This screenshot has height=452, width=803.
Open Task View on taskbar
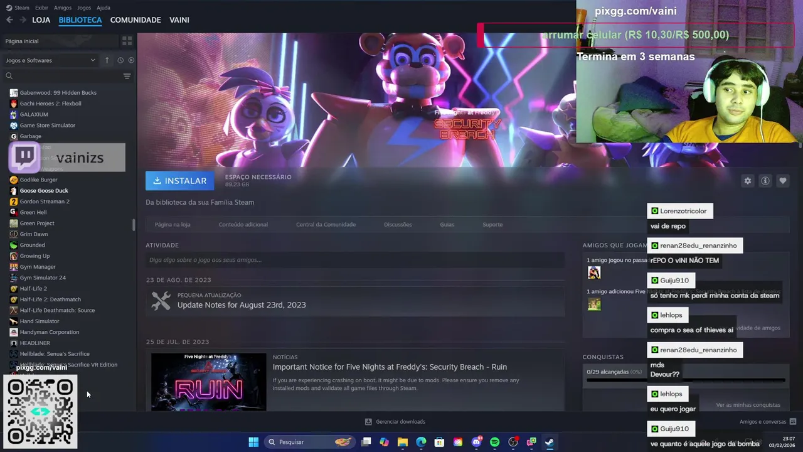pyautogui.click(x=366, y=442)
